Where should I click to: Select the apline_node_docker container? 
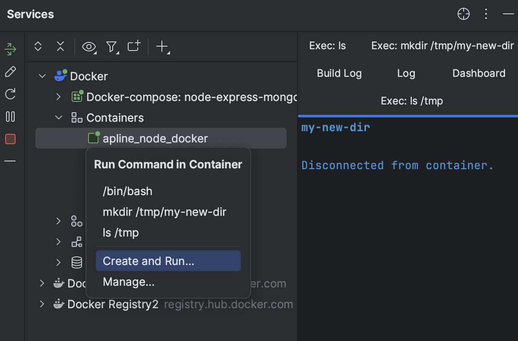point(155,138)
